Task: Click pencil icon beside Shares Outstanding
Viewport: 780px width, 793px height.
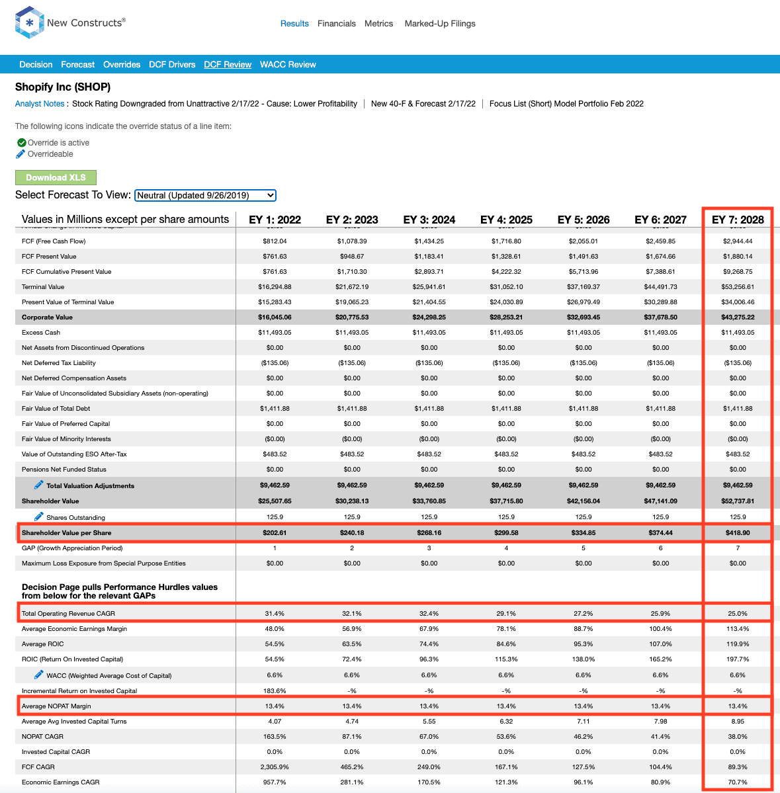Action: [38, 517]
